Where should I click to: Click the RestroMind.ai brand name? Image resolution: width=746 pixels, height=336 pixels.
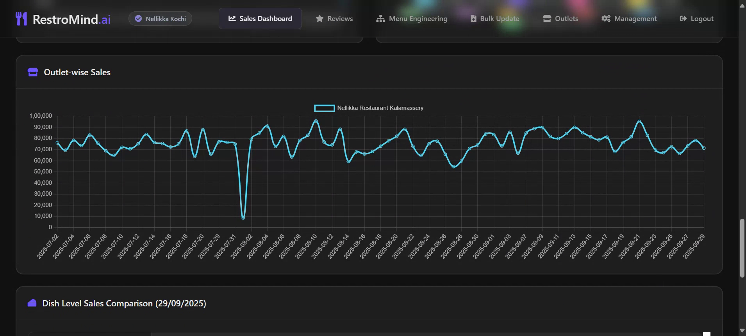point(71,19)
